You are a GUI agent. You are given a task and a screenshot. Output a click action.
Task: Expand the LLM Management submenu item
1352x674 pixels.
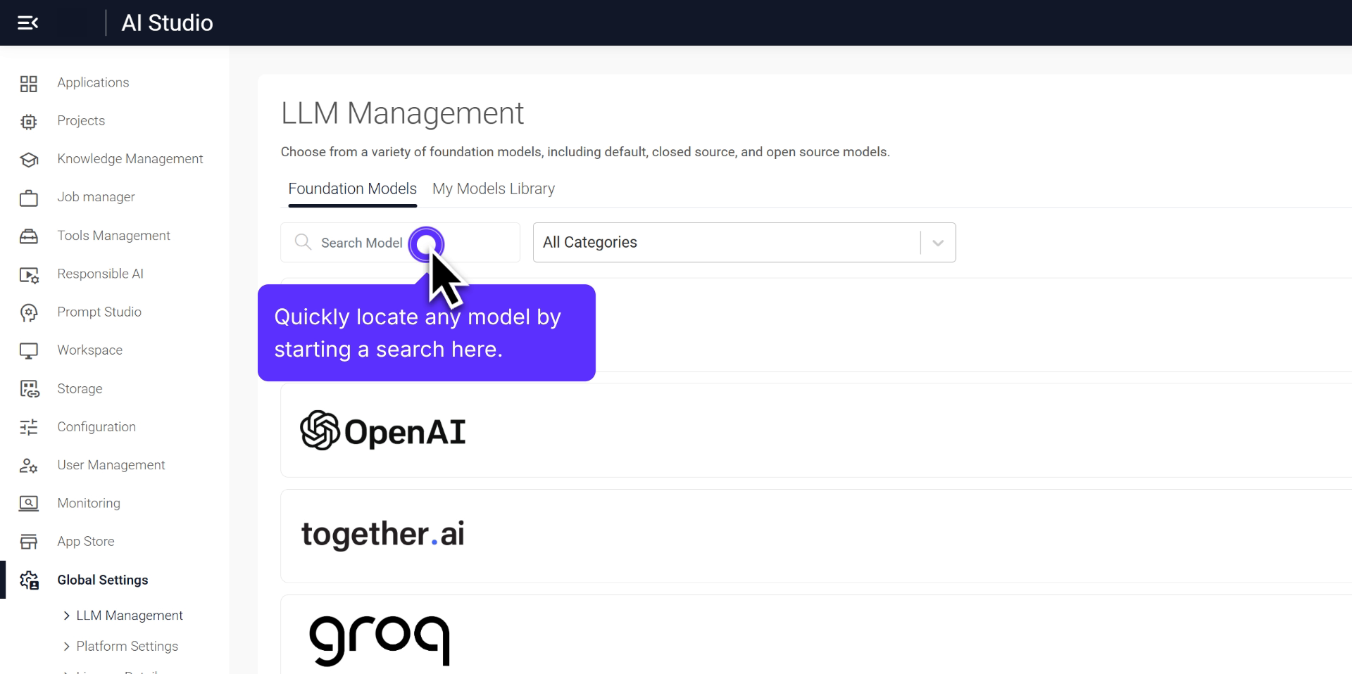[x=129, y=616]
